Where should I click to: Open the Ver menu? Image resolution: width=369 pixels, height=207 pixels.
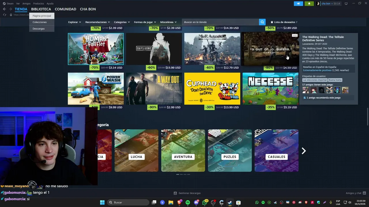pos(18,3)
